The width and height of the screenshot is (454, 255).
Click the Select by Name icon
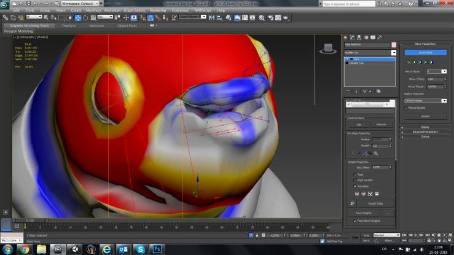53,18
